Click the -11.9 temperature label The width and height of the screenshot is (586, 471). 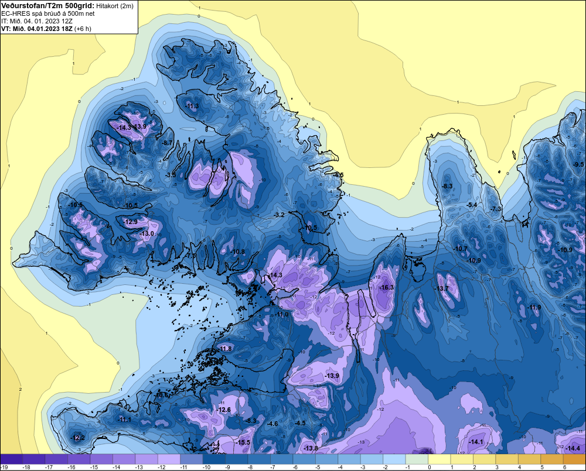pyautogui.click(x=534, y=308)
